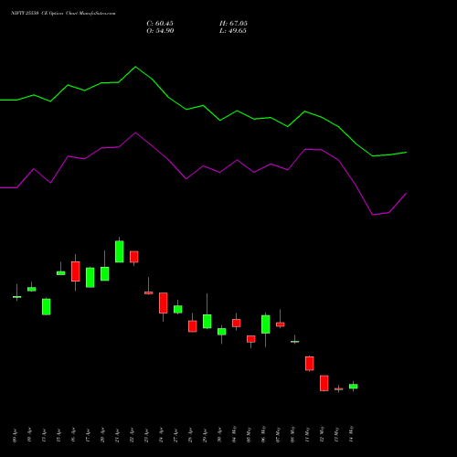Click the '23 Apr' date axis label
Viewport: 457px width, 457px height.
tap(146, 436)
